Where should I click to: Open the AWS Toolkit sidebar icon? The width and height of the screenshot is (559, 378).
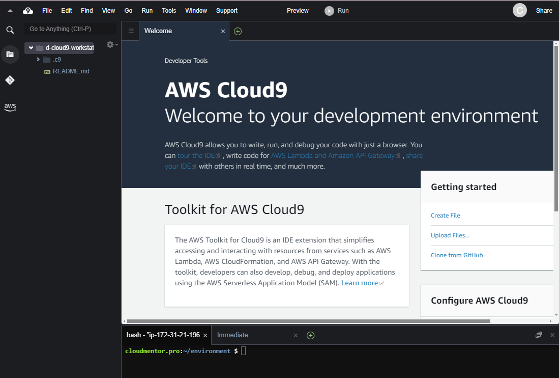pyautogui.click(x=10, y=107)
